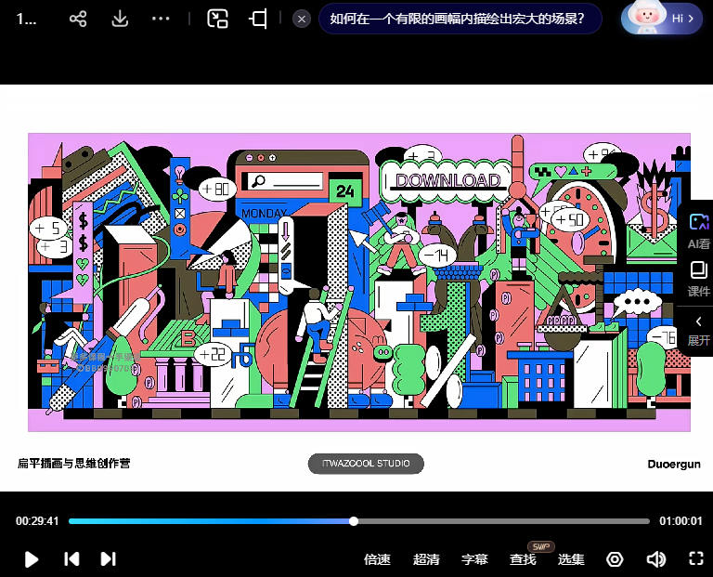Expand the 展开 side panel arrow
The height and width of the screenshot is (577, 713).
pyautogui.click(x=698, y=328)
